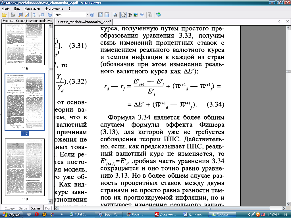Open the zoom level dropdown arrow

pos(87,15)
